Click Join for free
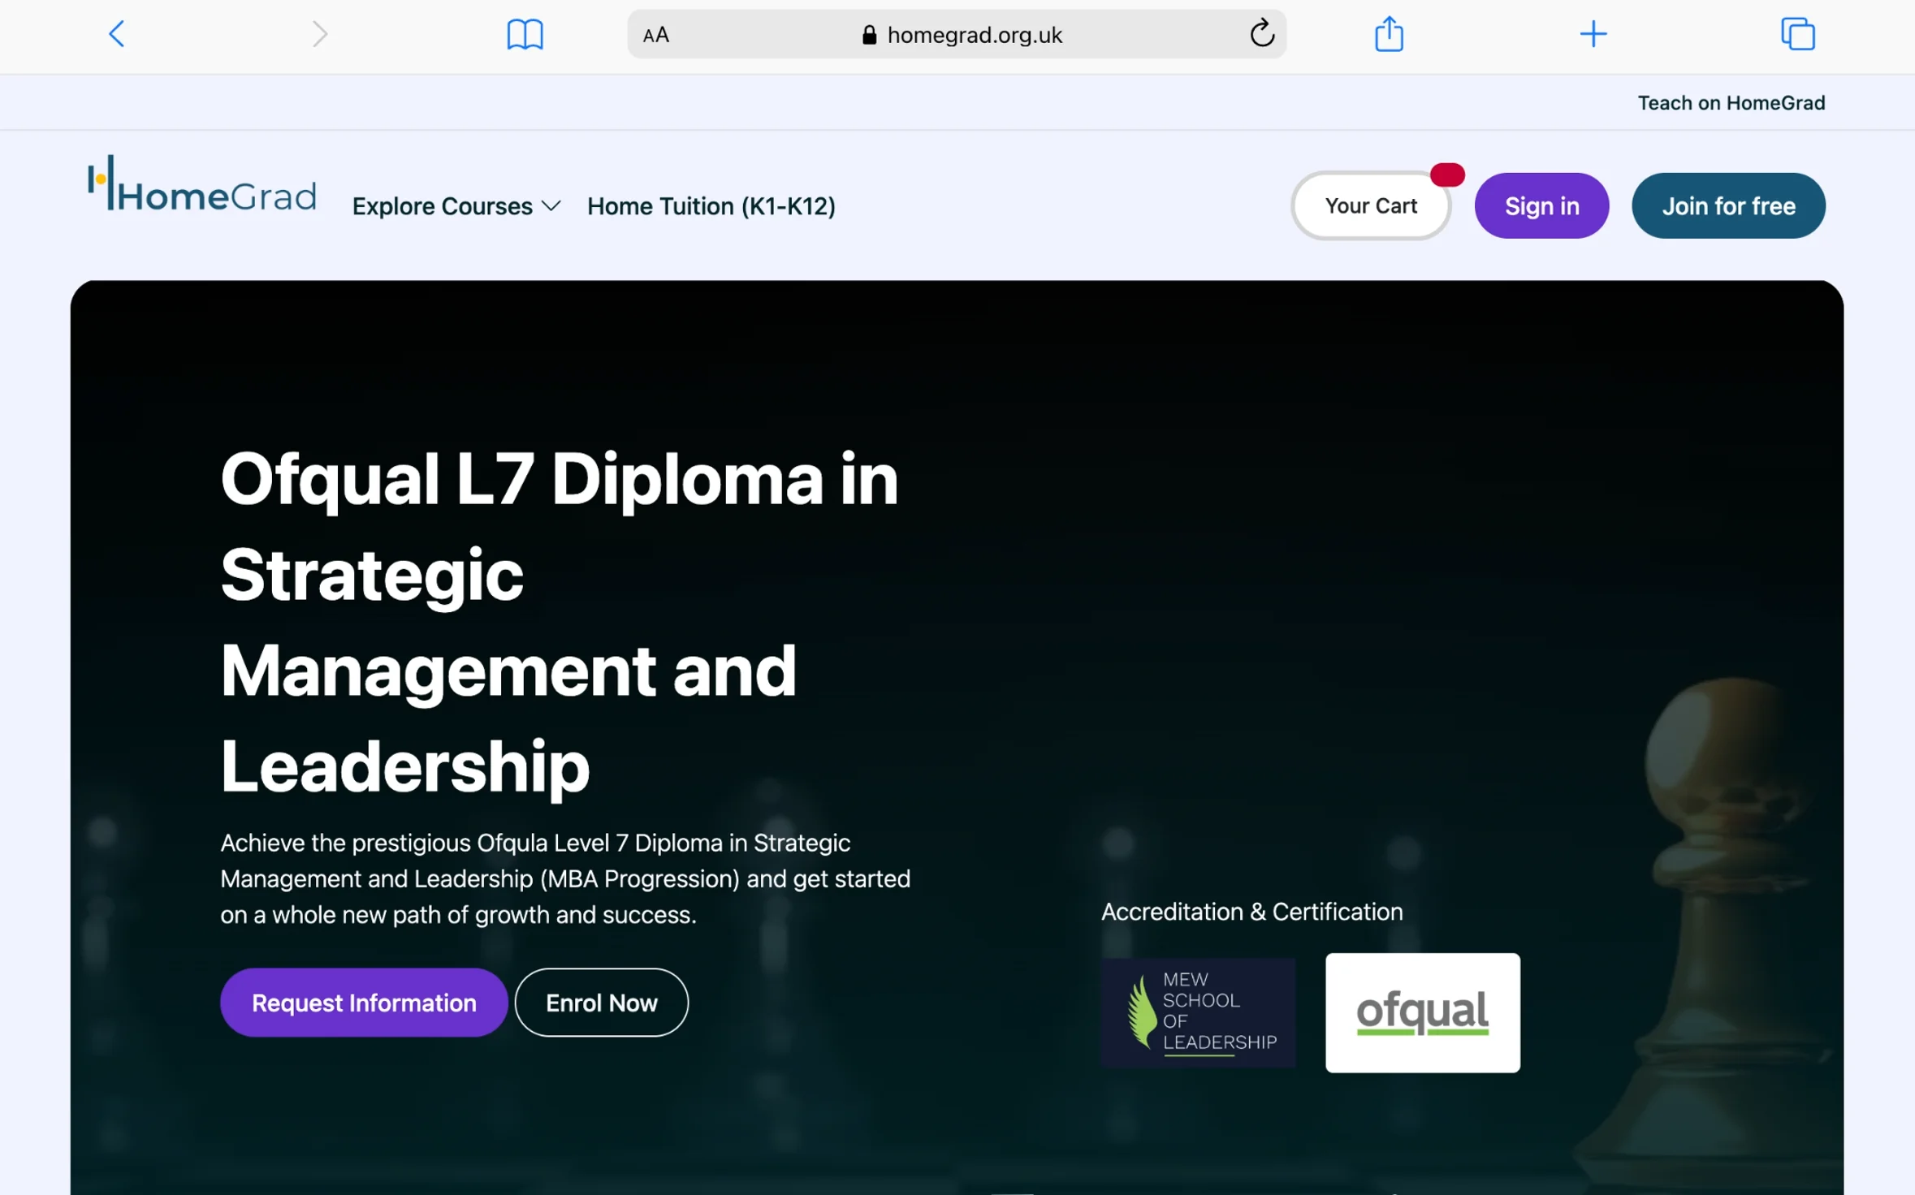The height and width of the screenshot is (1195, 1915). [x=1728, y=205]
